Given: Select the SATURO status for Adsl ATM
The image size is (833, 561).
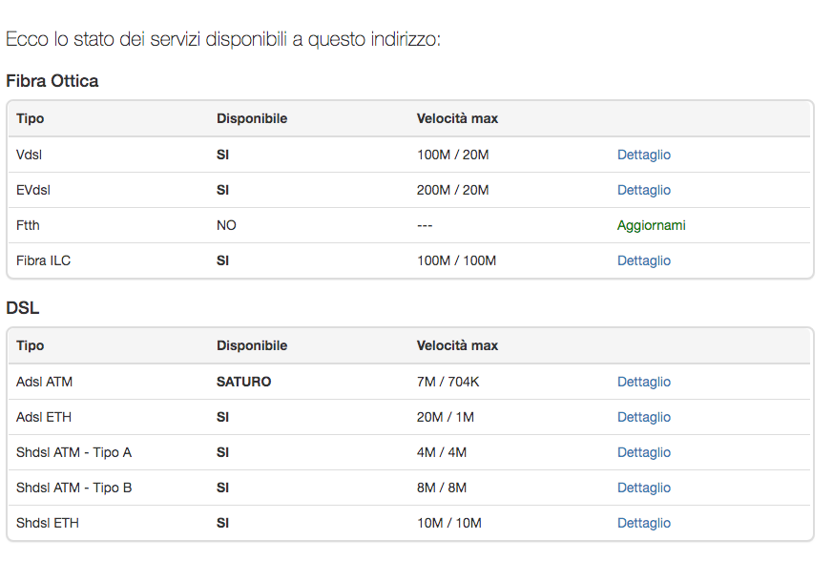Looking at the screenshot, I should click(x=243, y=382).
